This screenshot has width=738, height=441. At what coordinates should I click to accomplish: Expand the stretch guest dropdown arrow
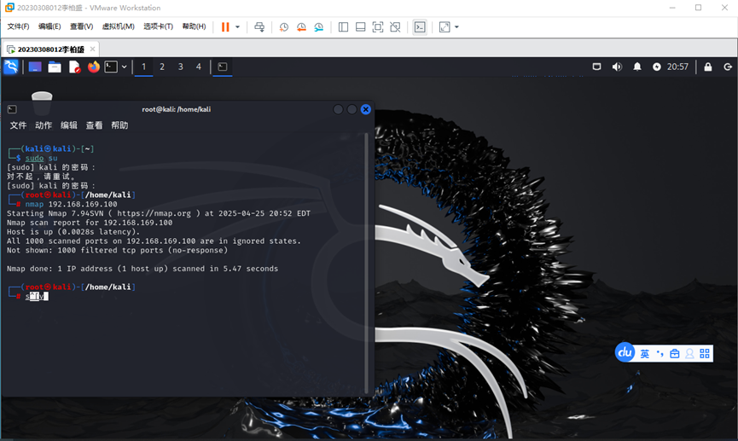pyautogui.click(x=456, y=26)
